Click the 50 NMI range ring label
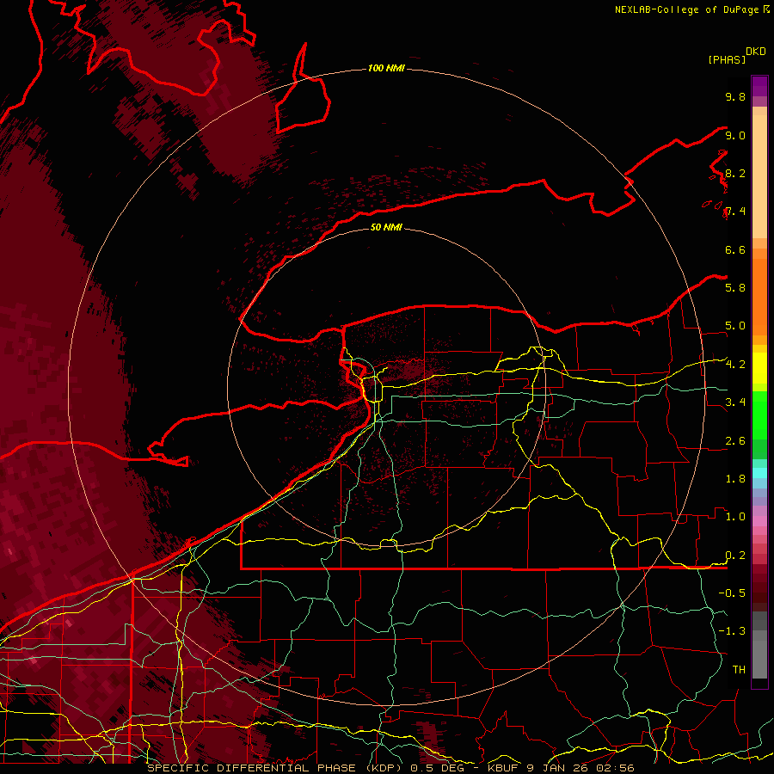Image resolution: width=774 pixels, height=774 pixels. point(386,227)
